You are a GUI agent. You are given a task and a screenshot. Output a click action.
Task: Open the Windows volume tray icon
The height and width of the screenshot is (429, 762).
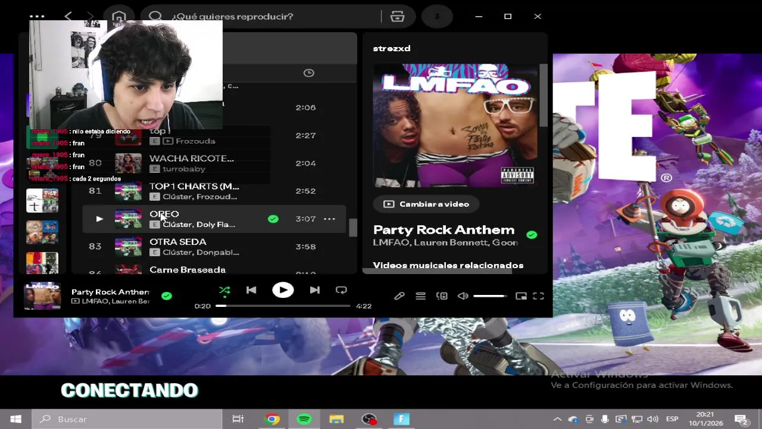(652, 419)
